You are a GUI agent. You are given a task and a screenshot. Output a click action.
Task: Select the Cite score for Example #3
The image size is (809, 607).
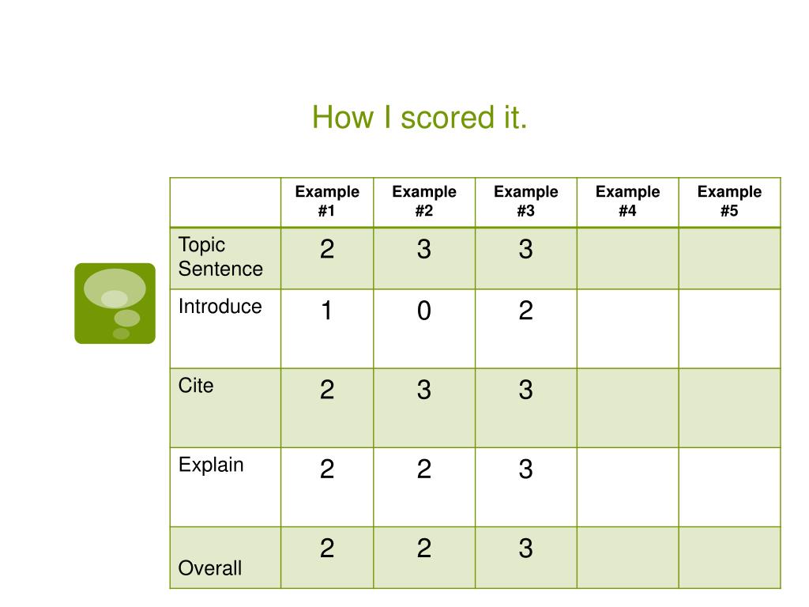pyautogui.click(x=525, y=390)
